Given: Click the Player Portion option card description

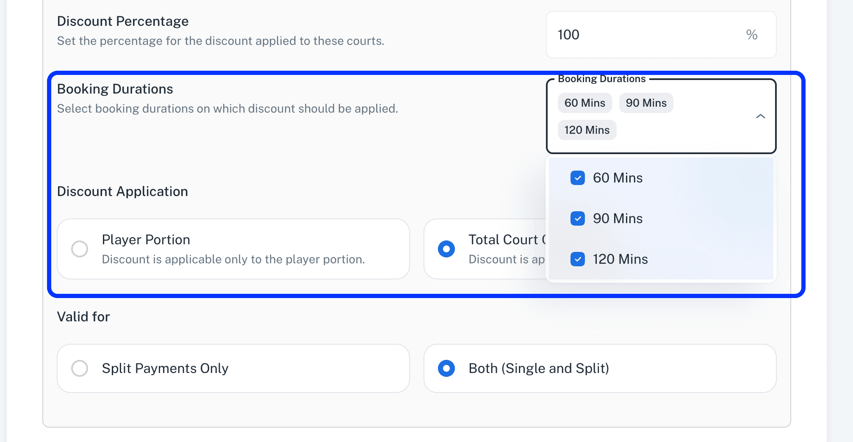Looking at the screenshot, I should pyautogui.click(x=233, y=259).
